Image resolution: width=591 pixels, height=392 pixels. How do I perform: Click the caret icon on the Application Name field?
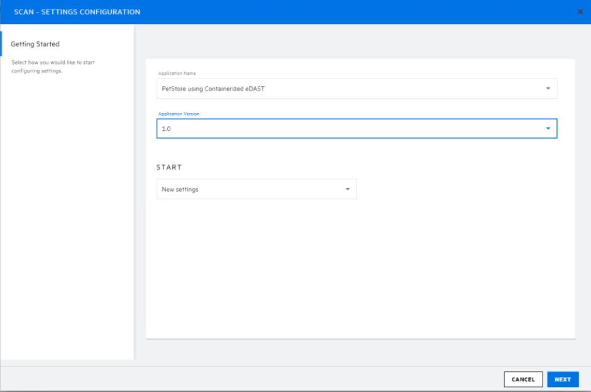pos(548,88)
